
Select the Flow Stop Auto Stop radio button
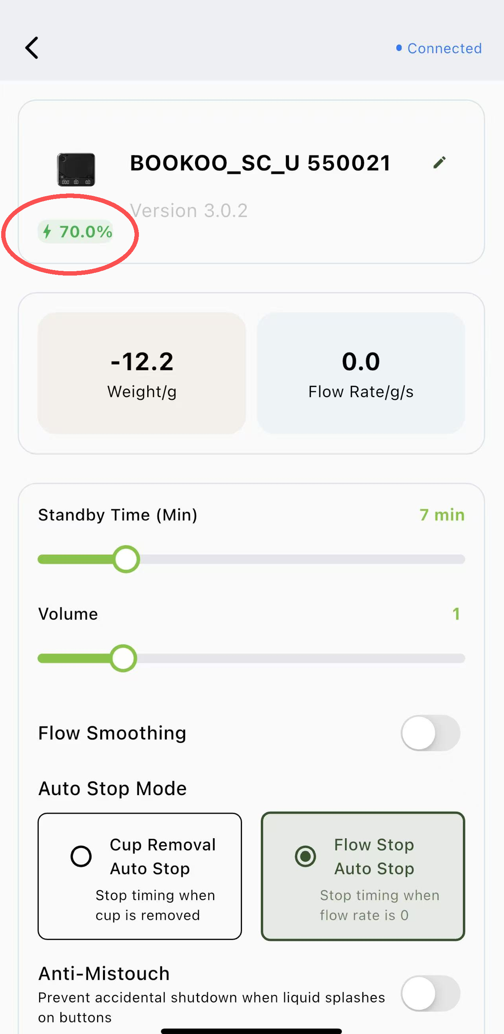[x=305, y=856]
